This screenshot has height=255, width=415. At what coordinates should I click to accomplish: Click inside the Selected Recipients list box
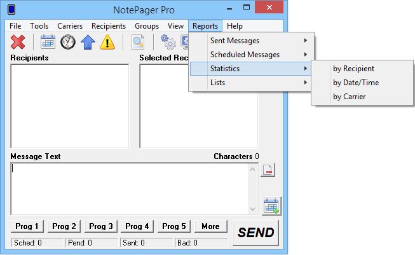coord(198,106)
